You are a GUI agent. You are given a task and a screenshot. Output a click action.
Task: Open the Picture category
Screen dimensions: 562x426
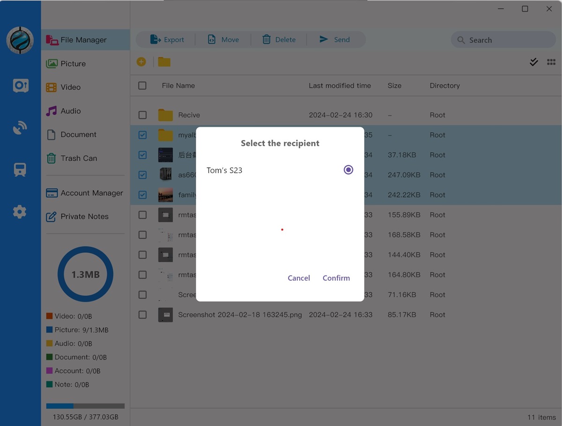click(73, 64)
